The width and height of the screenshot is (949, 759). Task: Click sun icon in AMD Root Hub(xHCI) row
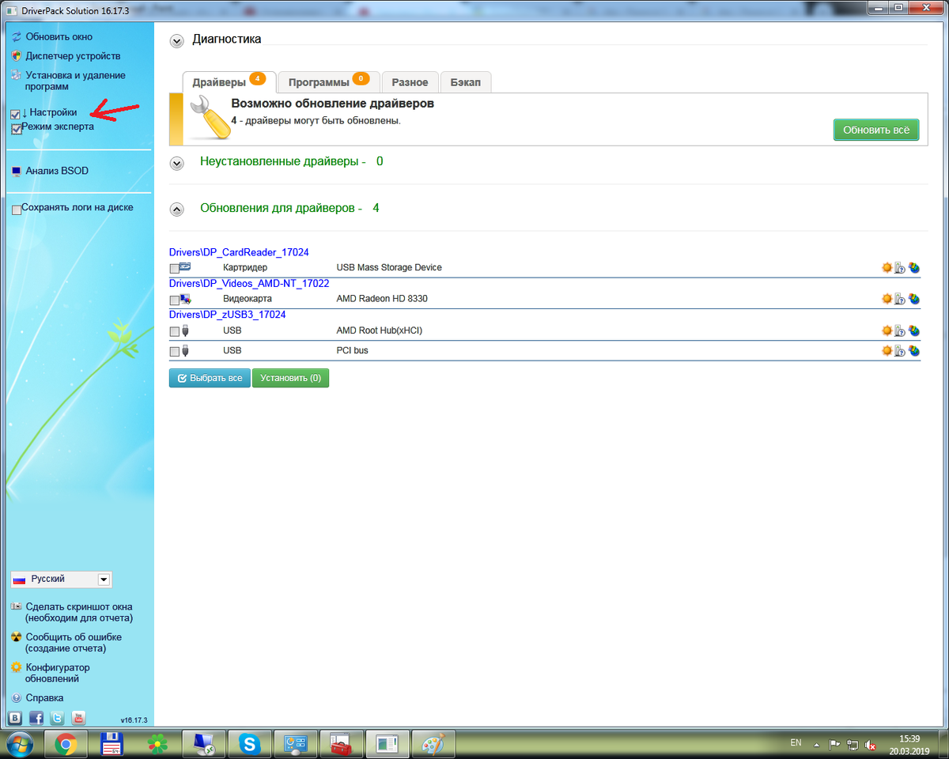(x=887, y=330)
